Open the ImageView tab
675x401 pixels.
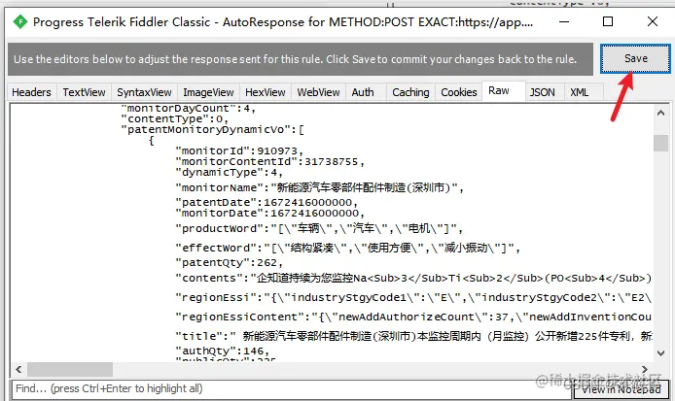pyautogui.click(x=208, y=92)
